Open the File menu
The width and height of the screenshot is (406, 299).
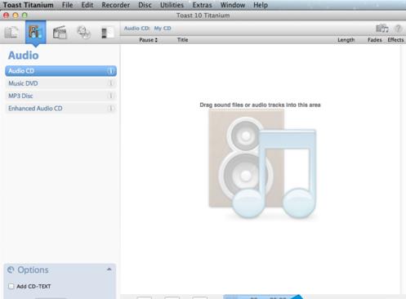(x=67, y=5)
